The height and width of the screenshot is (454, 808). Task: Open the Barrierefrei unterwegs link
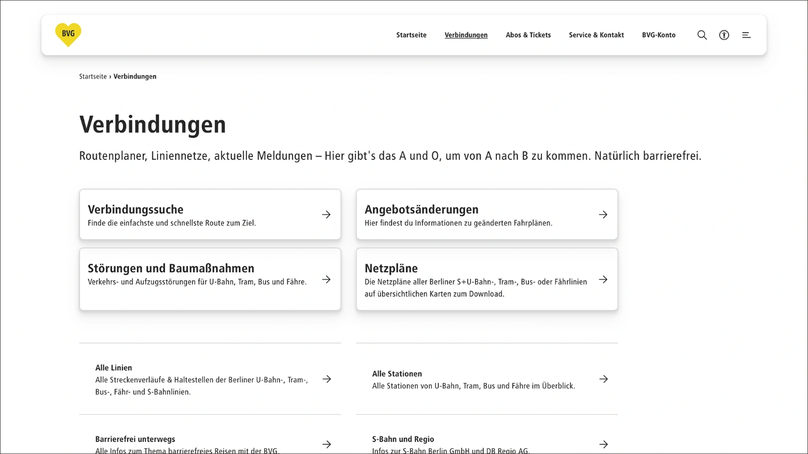[x=135, y=439]
